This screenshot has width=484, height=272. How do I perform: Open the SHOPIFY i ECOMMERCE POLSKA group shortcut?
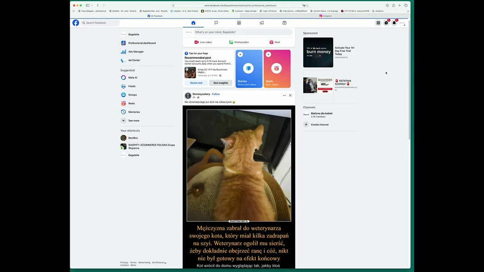click(x=148, y=146)
